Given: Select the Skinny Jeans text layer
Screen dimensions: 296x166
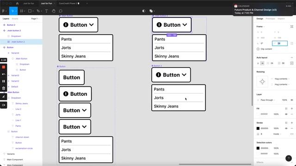Looking at the screenshot, I should (x=21, y=103).
